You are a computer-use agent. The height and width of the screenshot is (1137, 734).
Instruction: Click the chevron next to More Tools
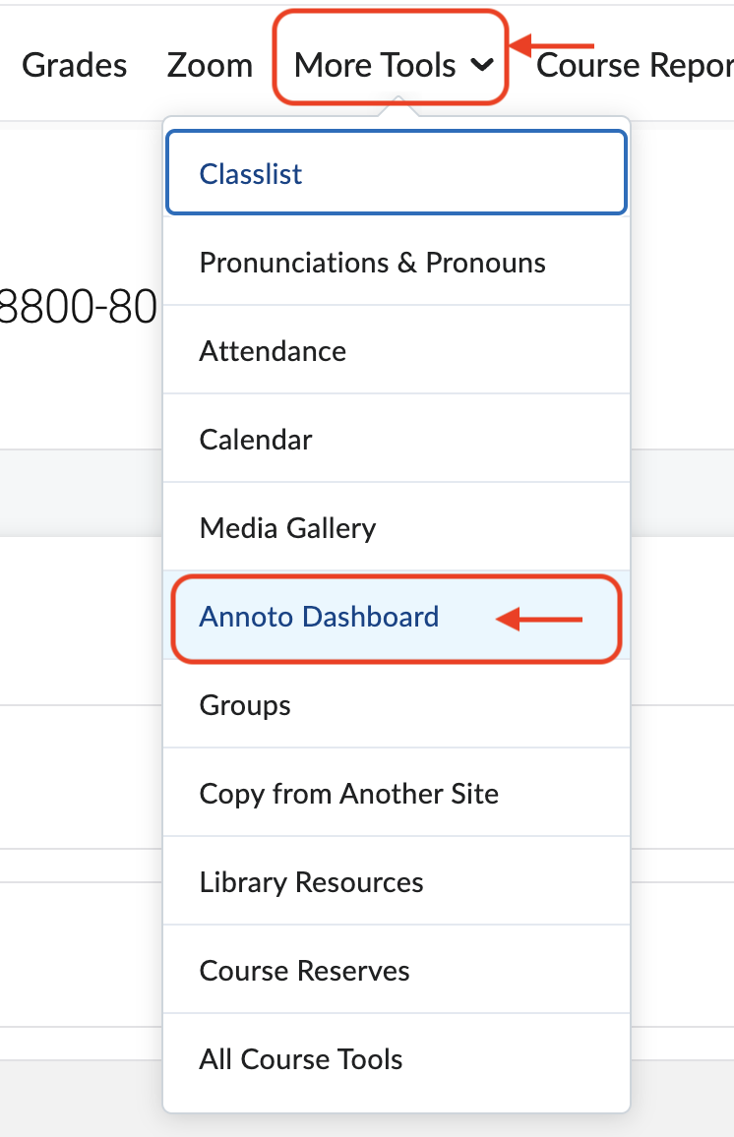482,67
